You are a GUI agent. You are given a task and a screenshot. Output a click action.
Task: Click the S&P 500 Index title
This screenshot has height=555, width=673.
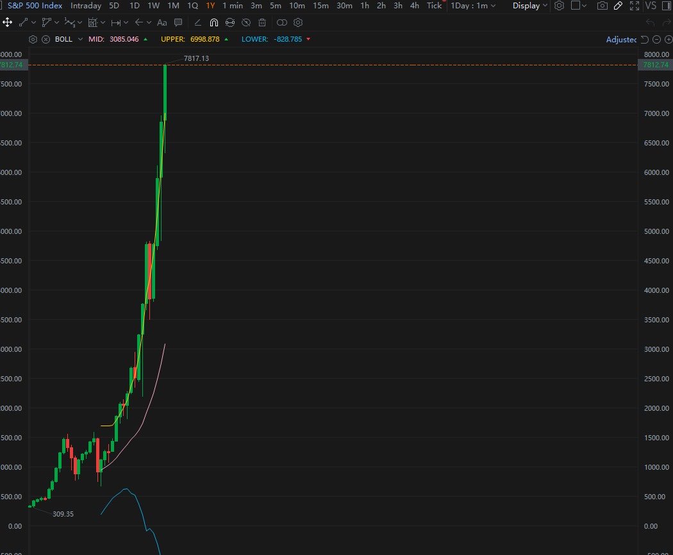coord(35,6)
